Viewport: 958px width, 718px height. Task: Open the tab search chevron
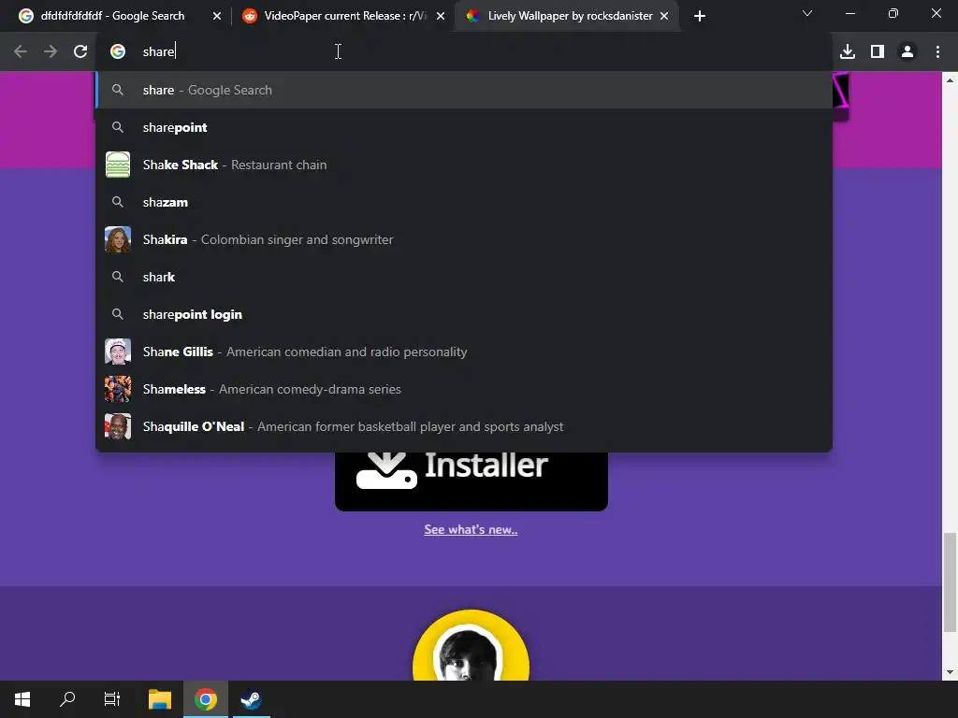point(807,13)
